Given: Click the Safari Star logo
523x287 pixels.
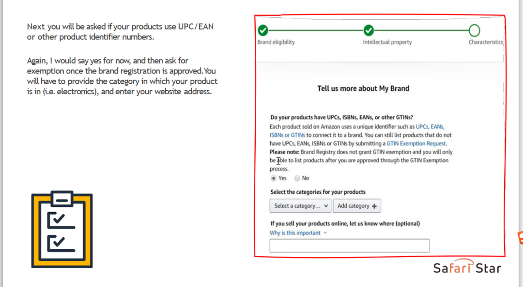Looking at the screenshot, I should [467, 267].
